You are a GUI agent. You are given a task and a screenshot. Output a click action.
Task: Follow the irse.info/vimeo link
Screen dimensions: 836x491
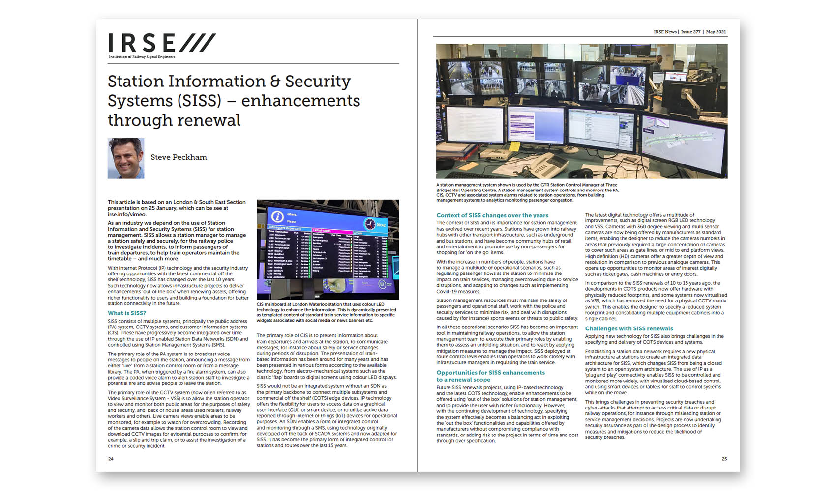click(127, 214)
